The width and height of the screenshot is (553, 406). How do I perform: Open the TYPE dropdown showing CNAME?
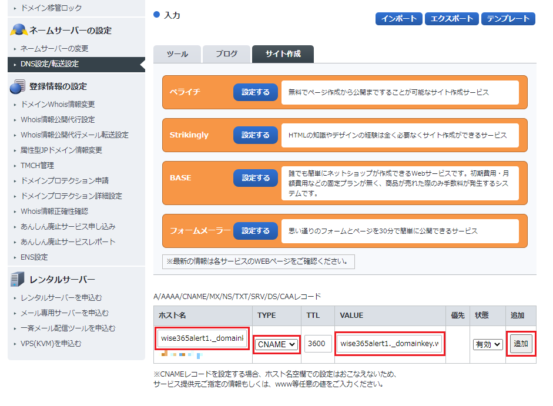(x=276, y=344)
